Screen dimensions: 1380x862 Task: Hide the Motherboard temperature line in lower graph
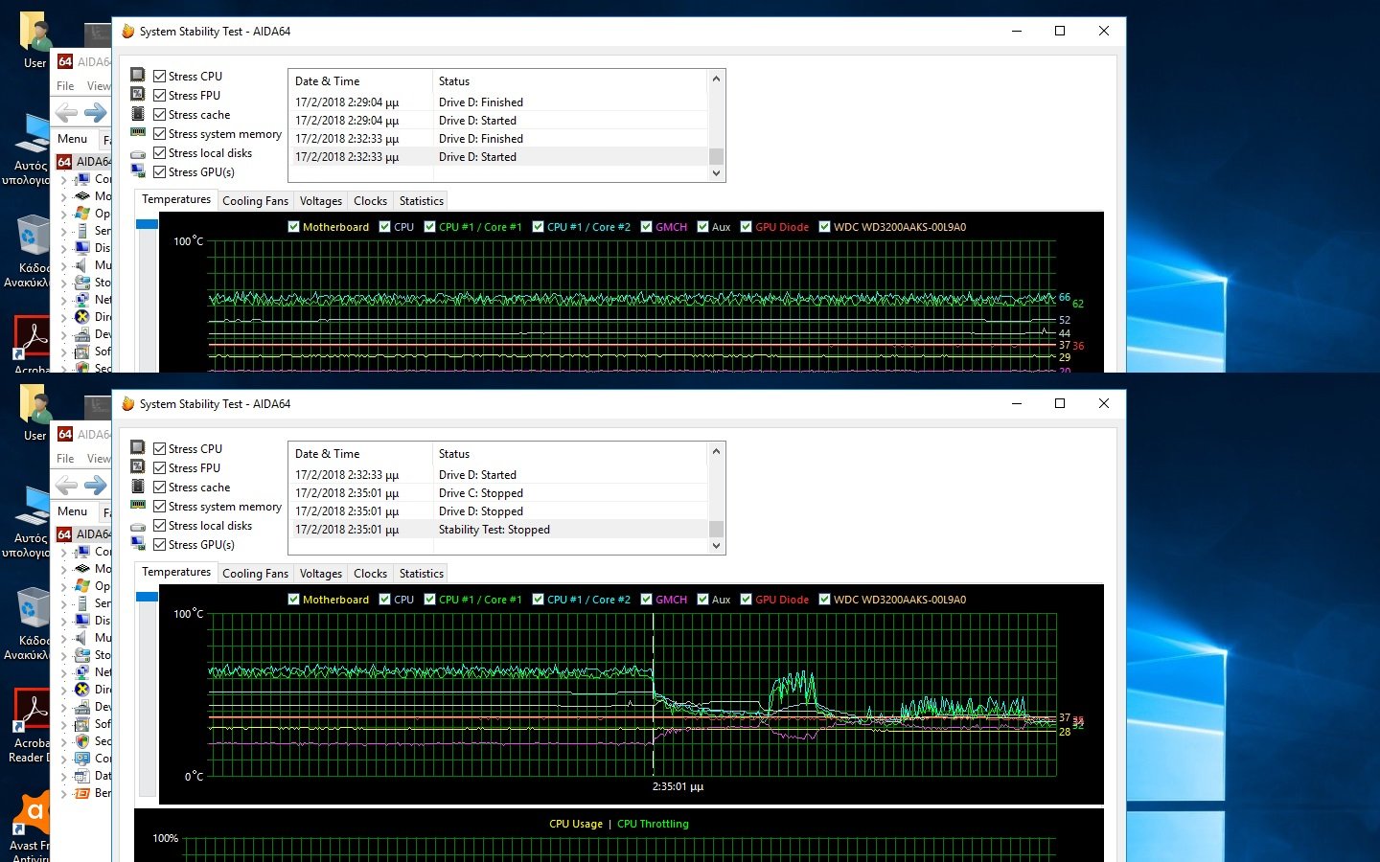click(x=294, y=600)
